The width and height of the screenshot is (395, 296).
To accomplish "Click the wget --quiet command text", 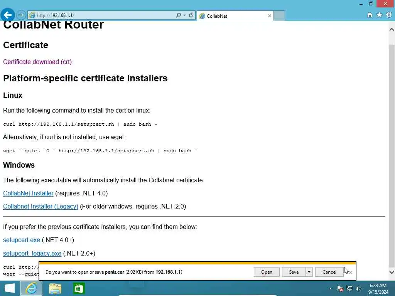I will click(100, 151).
